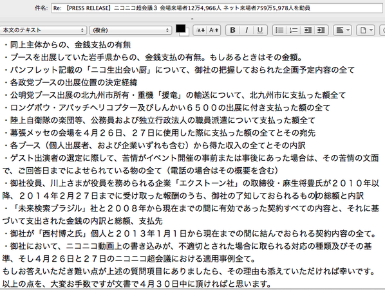This screenshot has height=290, width=385.
Task: Click the line starting 各ブース（個人出展者
Action: tap(154, 145)
